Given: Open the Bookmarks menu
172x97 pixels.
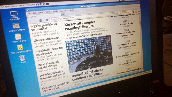Looking at the screenshot, I should [x=58, y=11].
